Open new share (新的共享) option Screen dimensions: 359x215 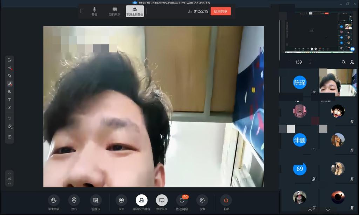click(x=114, y=11)
